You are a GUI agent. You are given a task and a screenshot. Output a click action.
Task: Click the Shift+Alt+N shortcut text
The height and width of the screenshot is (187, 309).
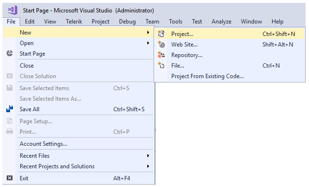coord(278,45)
